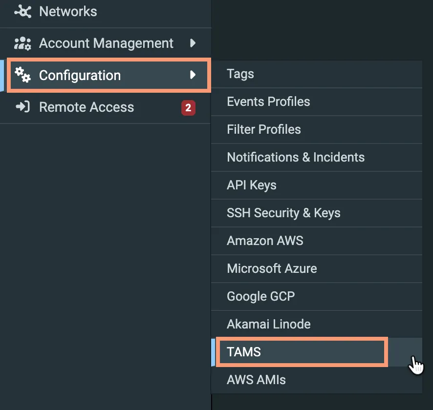433x410 pixels.
Task: Select Microsoft Azure
Action: 317,269
